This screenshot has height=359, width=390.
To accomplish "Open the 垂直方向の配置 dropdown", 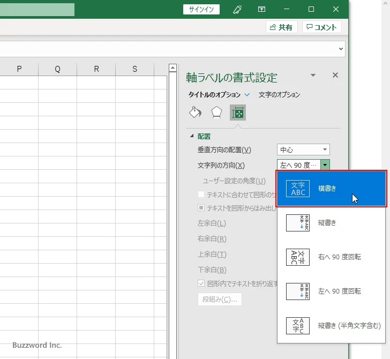I will [303, 150].
